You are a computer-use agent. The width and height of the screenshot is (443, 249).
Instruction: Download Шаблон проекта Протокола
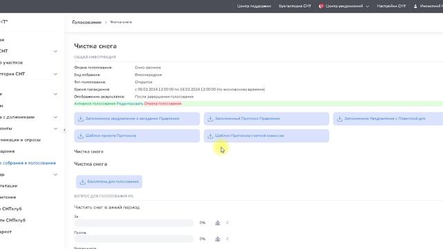point(137,136)
